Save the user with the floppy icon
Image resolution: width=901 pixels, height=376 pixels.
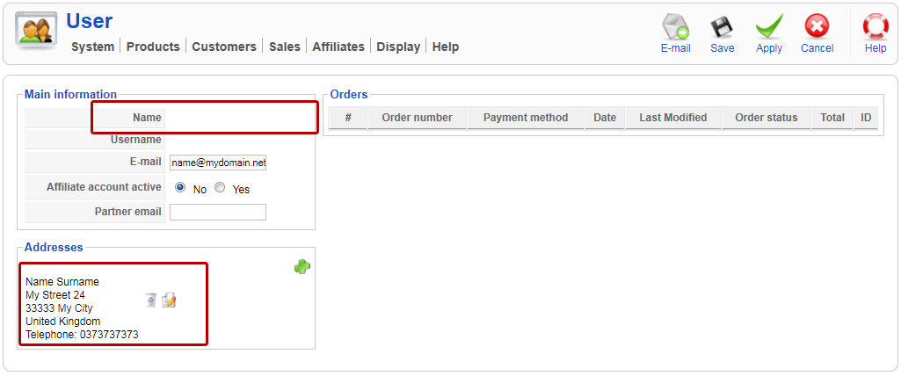click(x=722, y=33)
